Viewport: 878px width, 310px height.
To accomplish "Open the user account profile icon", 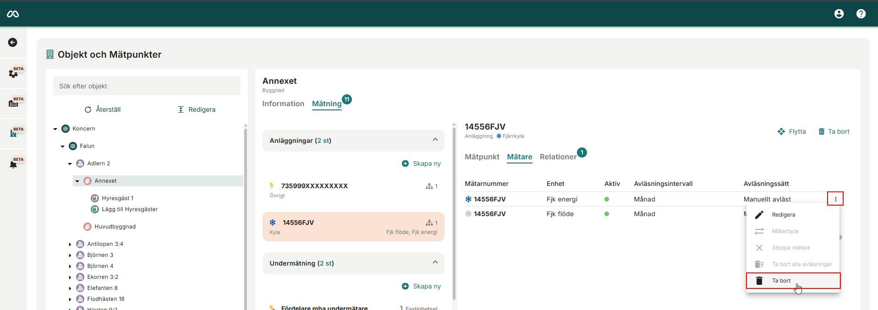I will click(x=839, y=14).
